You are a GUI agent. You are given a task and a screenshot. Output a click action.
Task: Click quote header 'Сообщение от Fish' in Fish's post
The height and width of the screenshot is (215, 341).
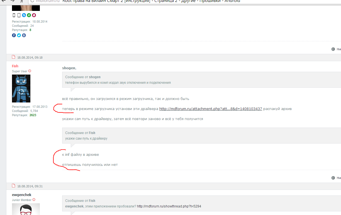80,133
